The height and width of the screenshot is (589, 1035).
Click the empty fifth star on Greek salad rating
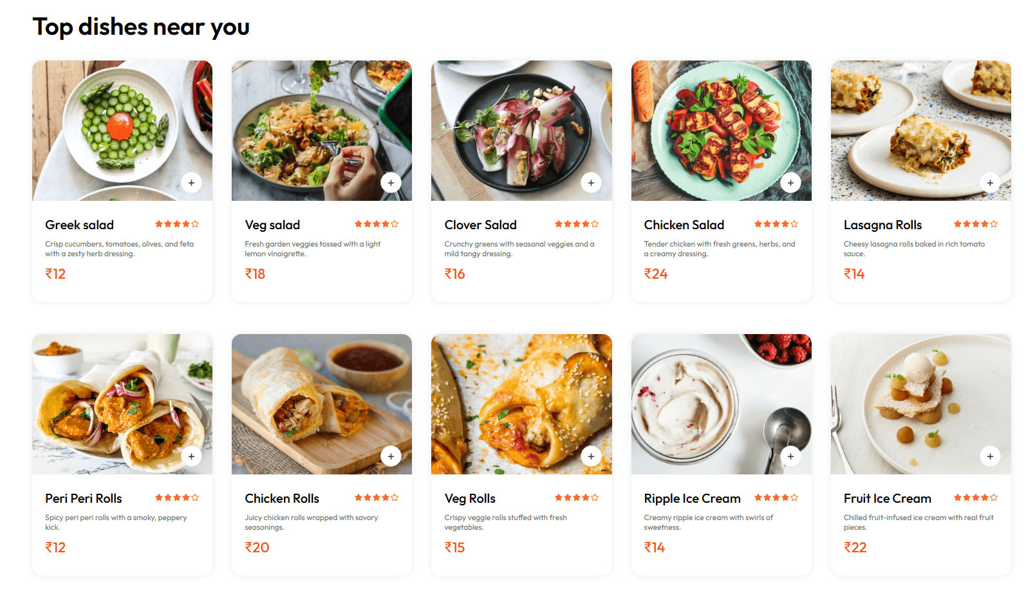(x=196, y=224)
